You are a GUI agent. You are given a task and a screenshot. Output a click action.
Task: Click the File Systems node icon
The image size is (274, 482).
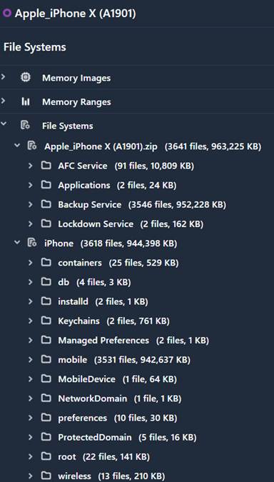(25, 126)
